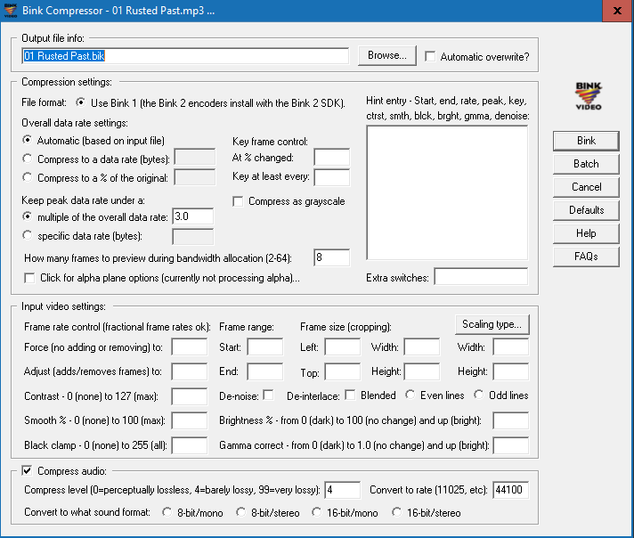Select 16-bit/stereo sound format

[x=396, y=512]
